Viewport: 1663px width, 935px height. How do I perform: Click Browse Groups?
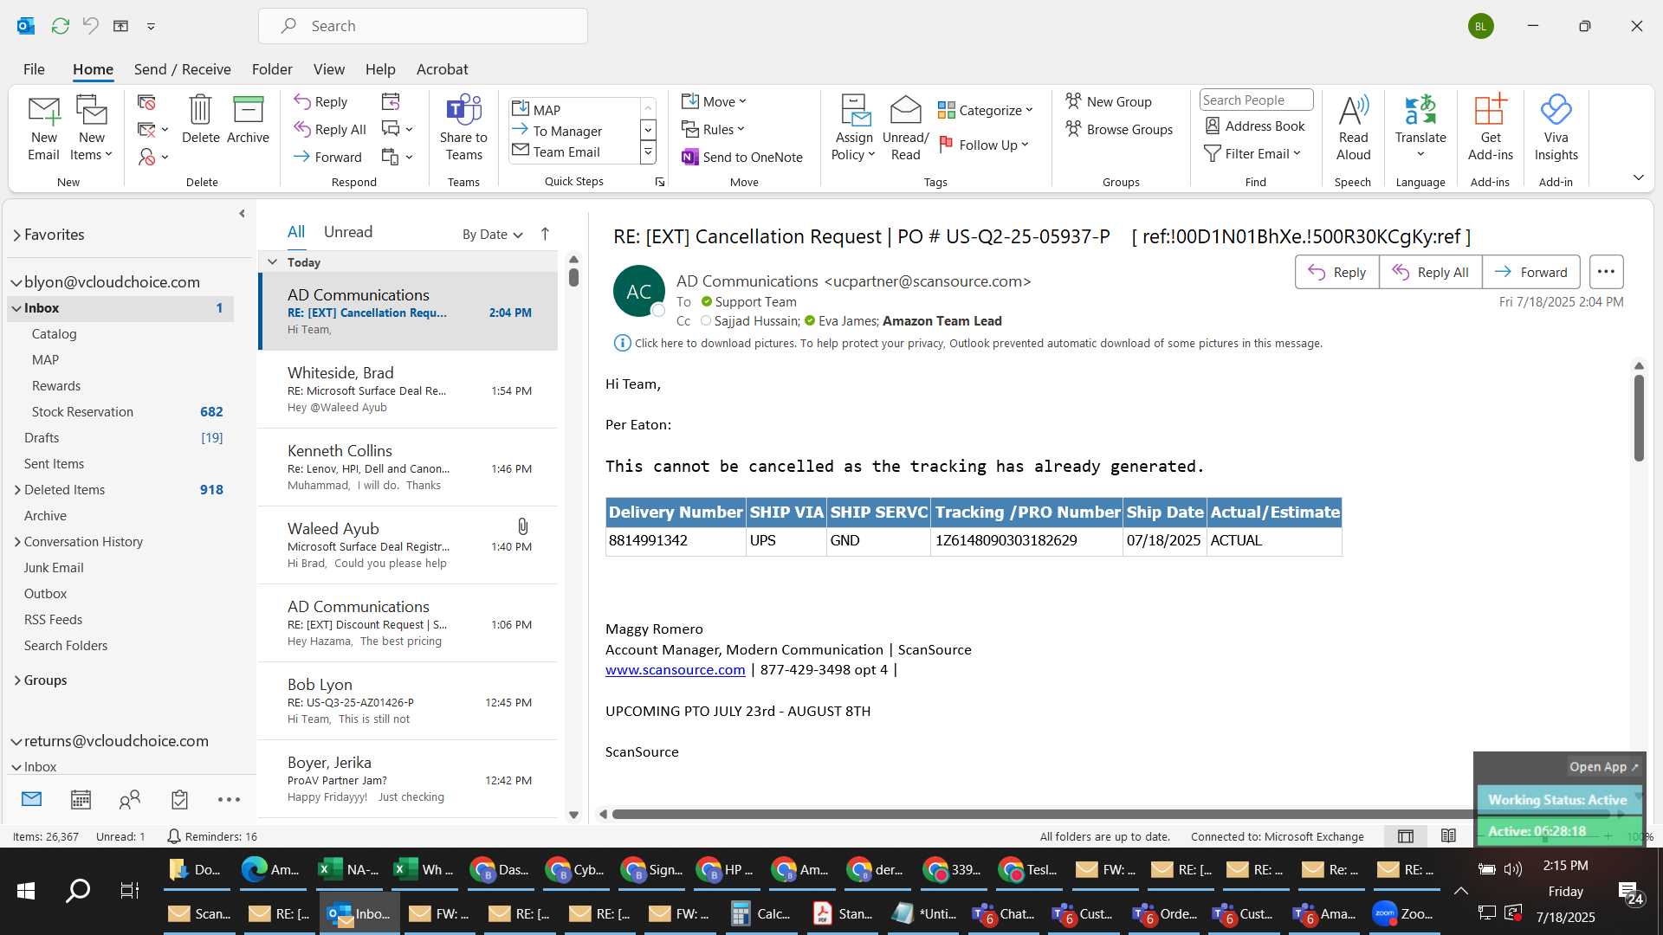[x=1119, y=129]
